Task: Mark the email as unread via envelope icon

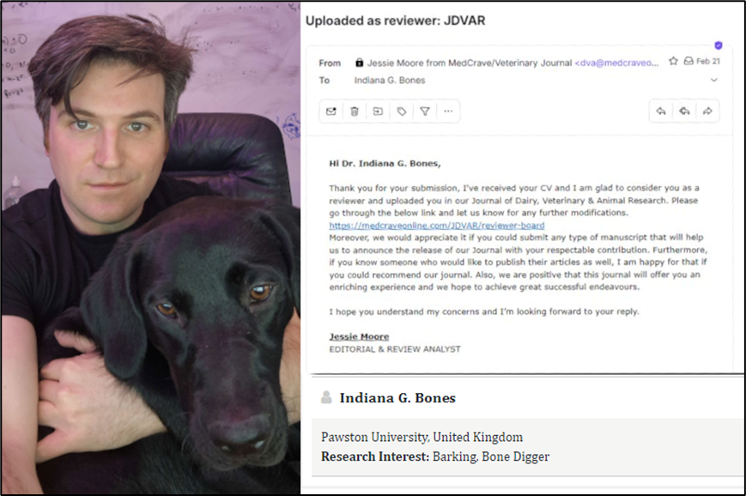Action: 331,112
